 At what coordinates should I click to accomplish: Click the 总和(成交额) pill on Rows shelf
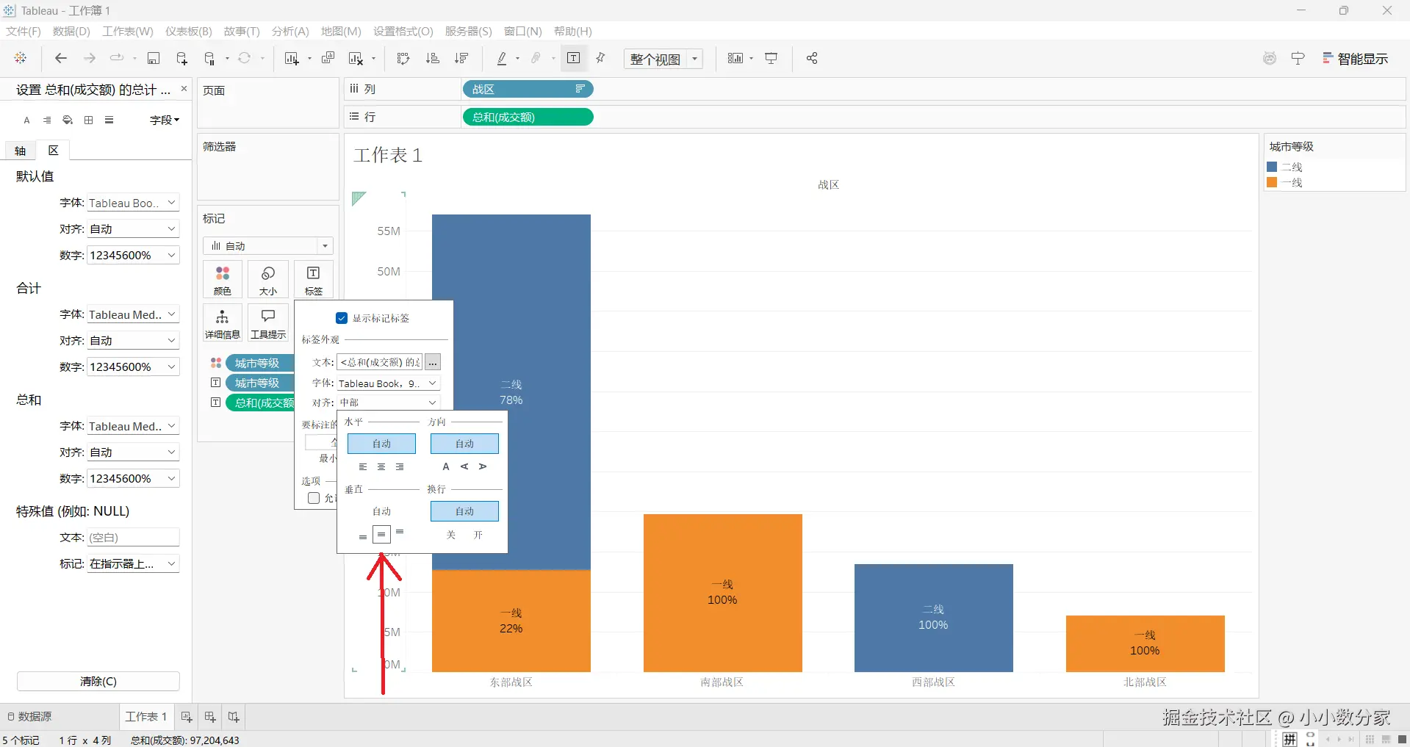[528, 117]
